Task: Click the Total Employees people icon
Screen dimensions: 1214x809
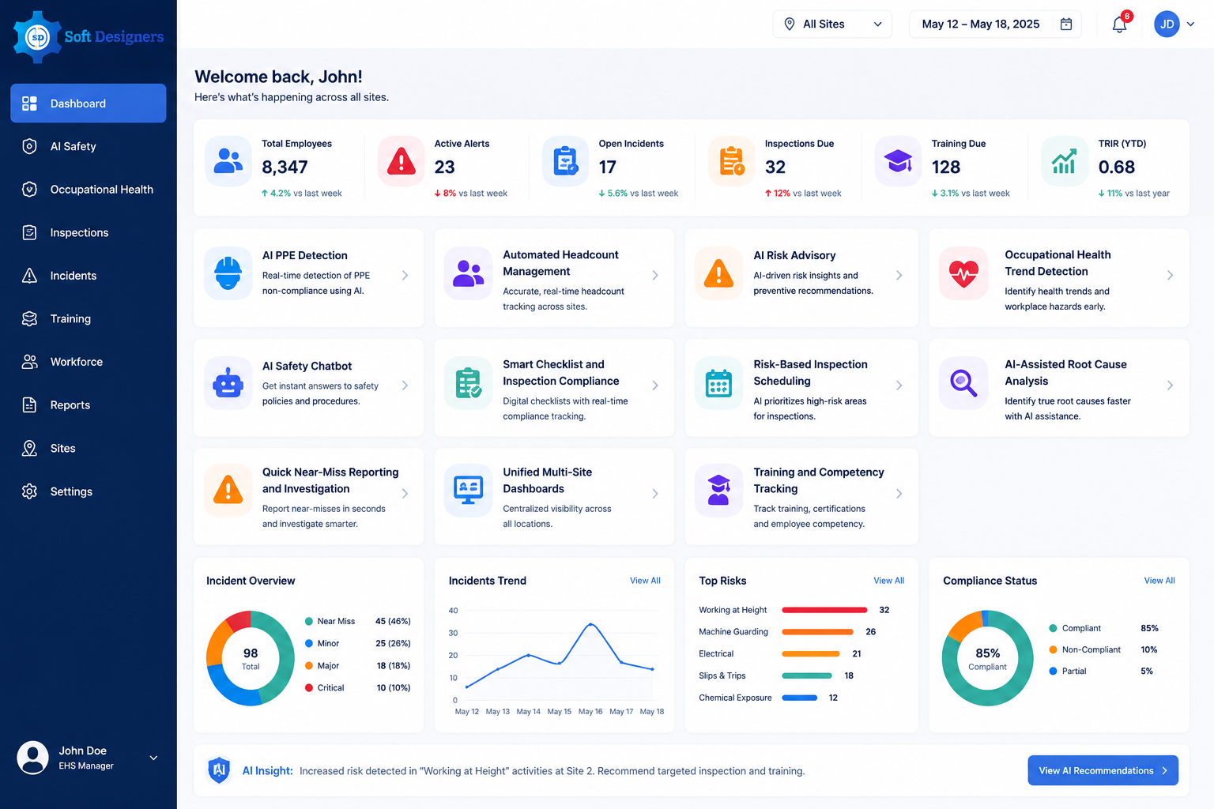Action: (x=228, y=161)
